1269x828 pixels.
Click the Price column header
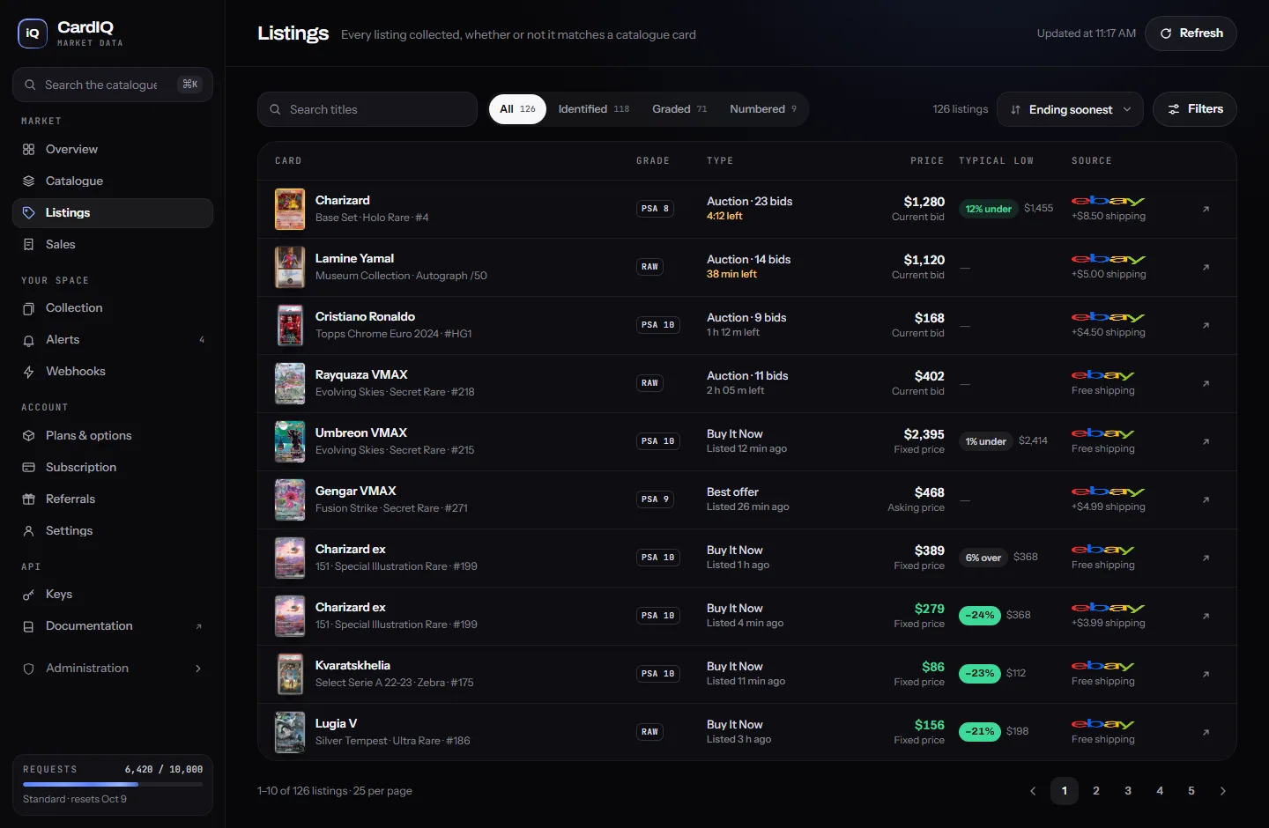[x=927, y=161]
